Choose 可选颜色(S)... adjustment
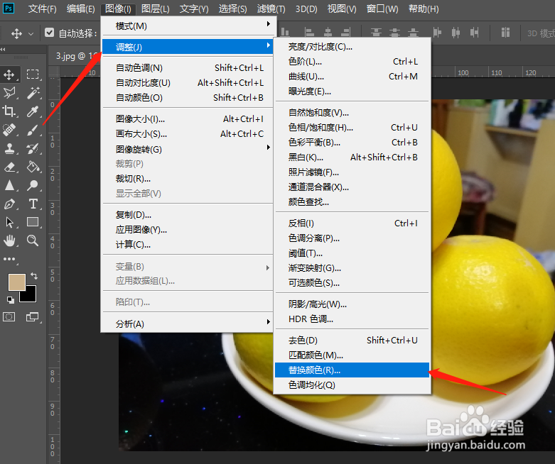Viewport: 555px width, 464px height. tap(352, 282)
